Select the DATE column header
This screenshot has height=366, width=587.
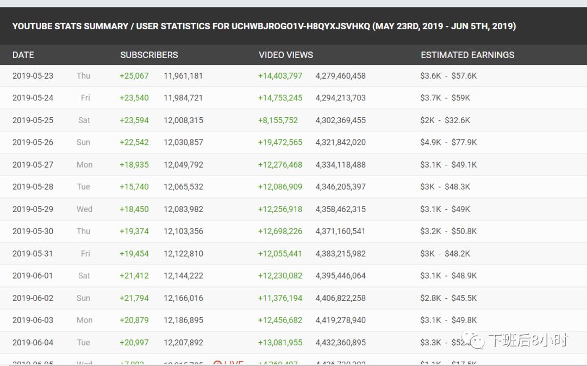pyautogui.click(x=23, y=55)
